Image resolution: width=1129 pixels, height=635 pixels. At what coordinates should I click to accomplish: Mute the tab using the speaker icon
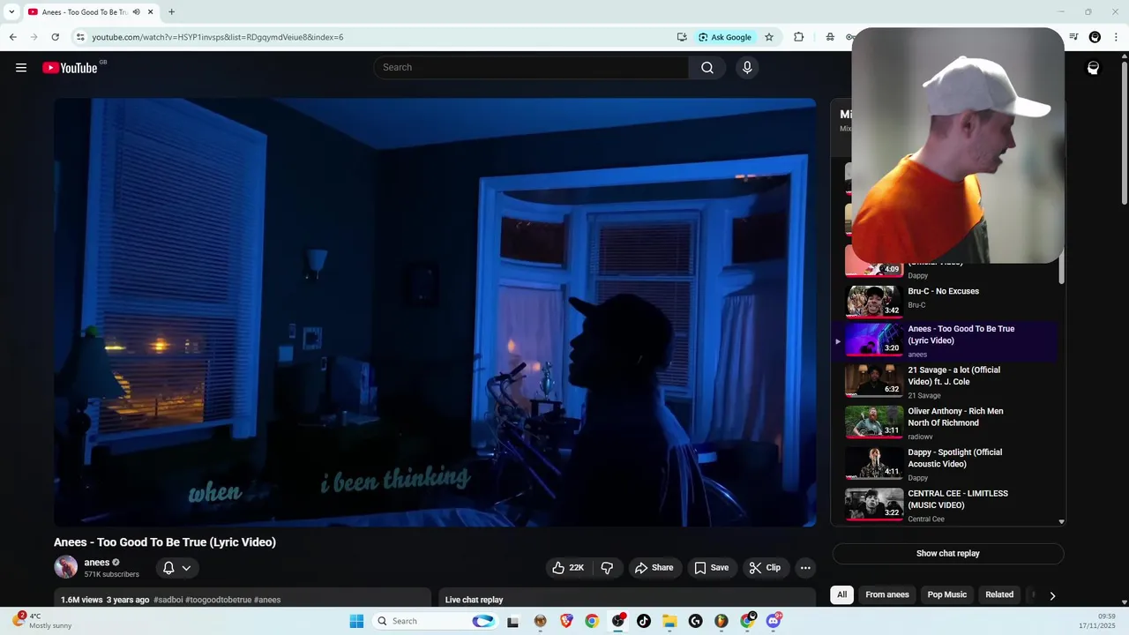pos(137,12)
